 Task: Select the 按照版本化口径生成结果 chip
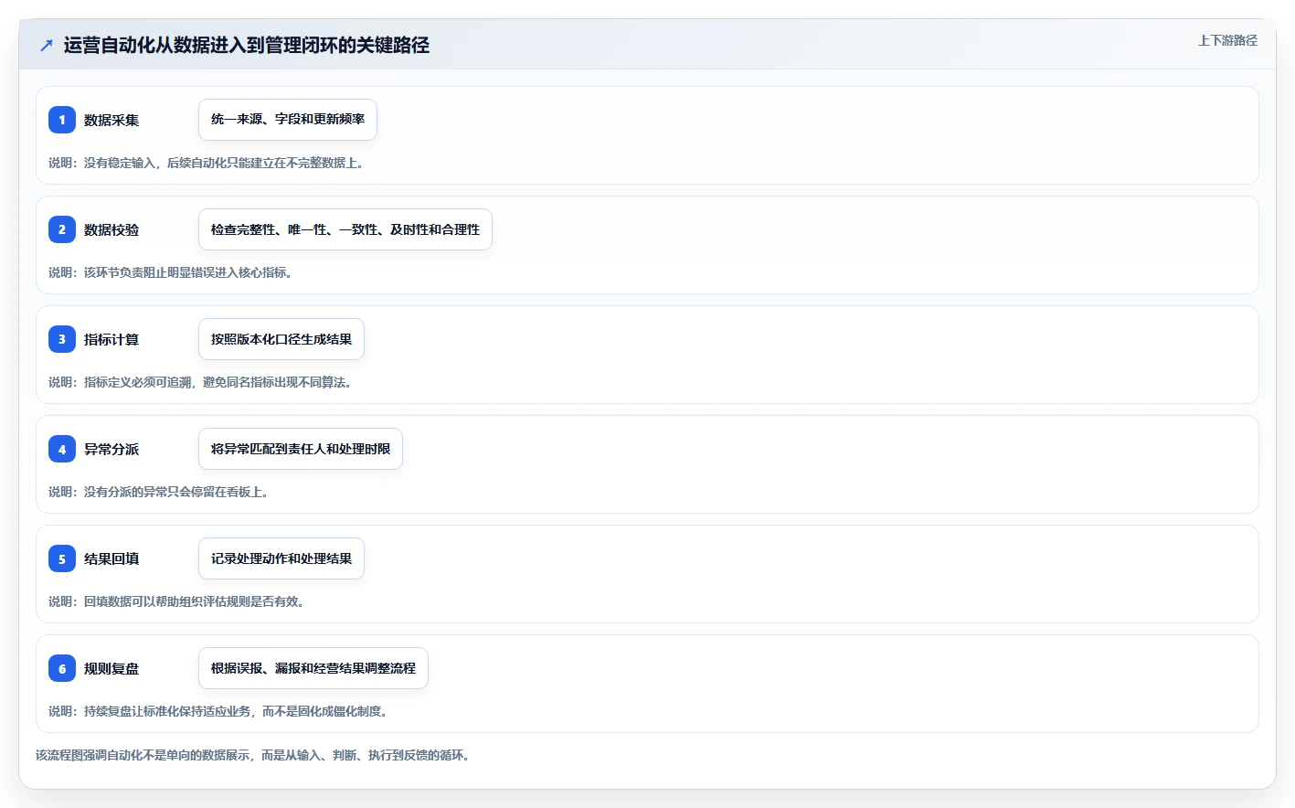[x=281, y=339]
